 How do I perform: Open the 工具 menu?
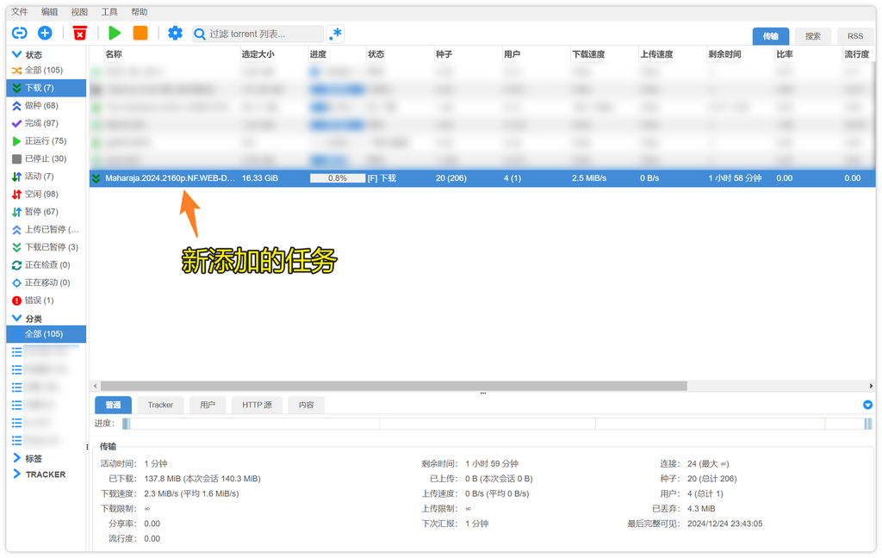click(x=109, y=12)
